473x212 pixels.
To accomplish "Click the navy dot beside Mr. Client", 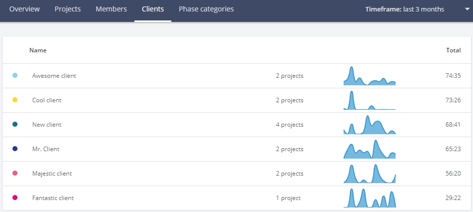I will (15, 149).
